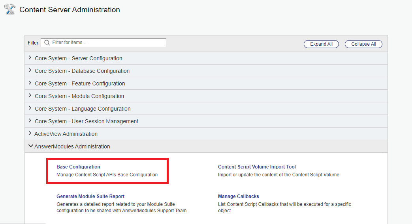Collapse the AnswerModules Administration section
The width and height of the screenshot is (412, 224).
coord(72,146)
